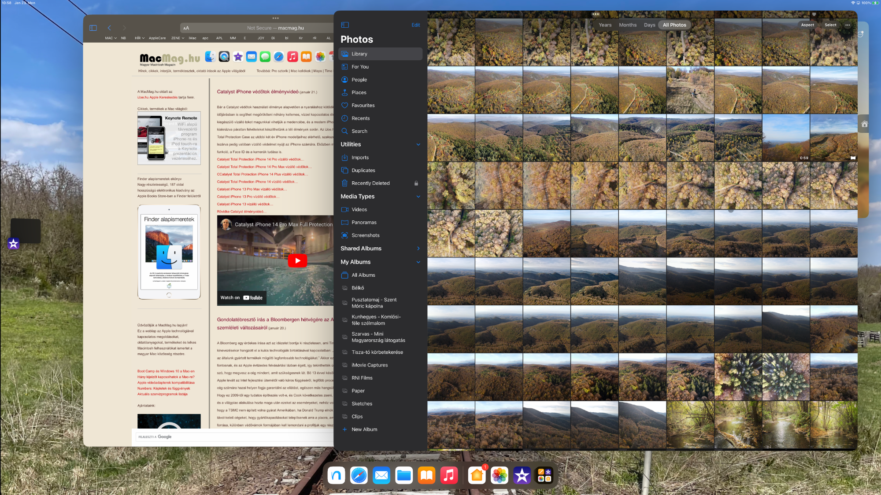This screenshot has height=495, width=881.
Task: Open the 0:59 aerial video thumbnail
Action: click(x=786, y=138)
